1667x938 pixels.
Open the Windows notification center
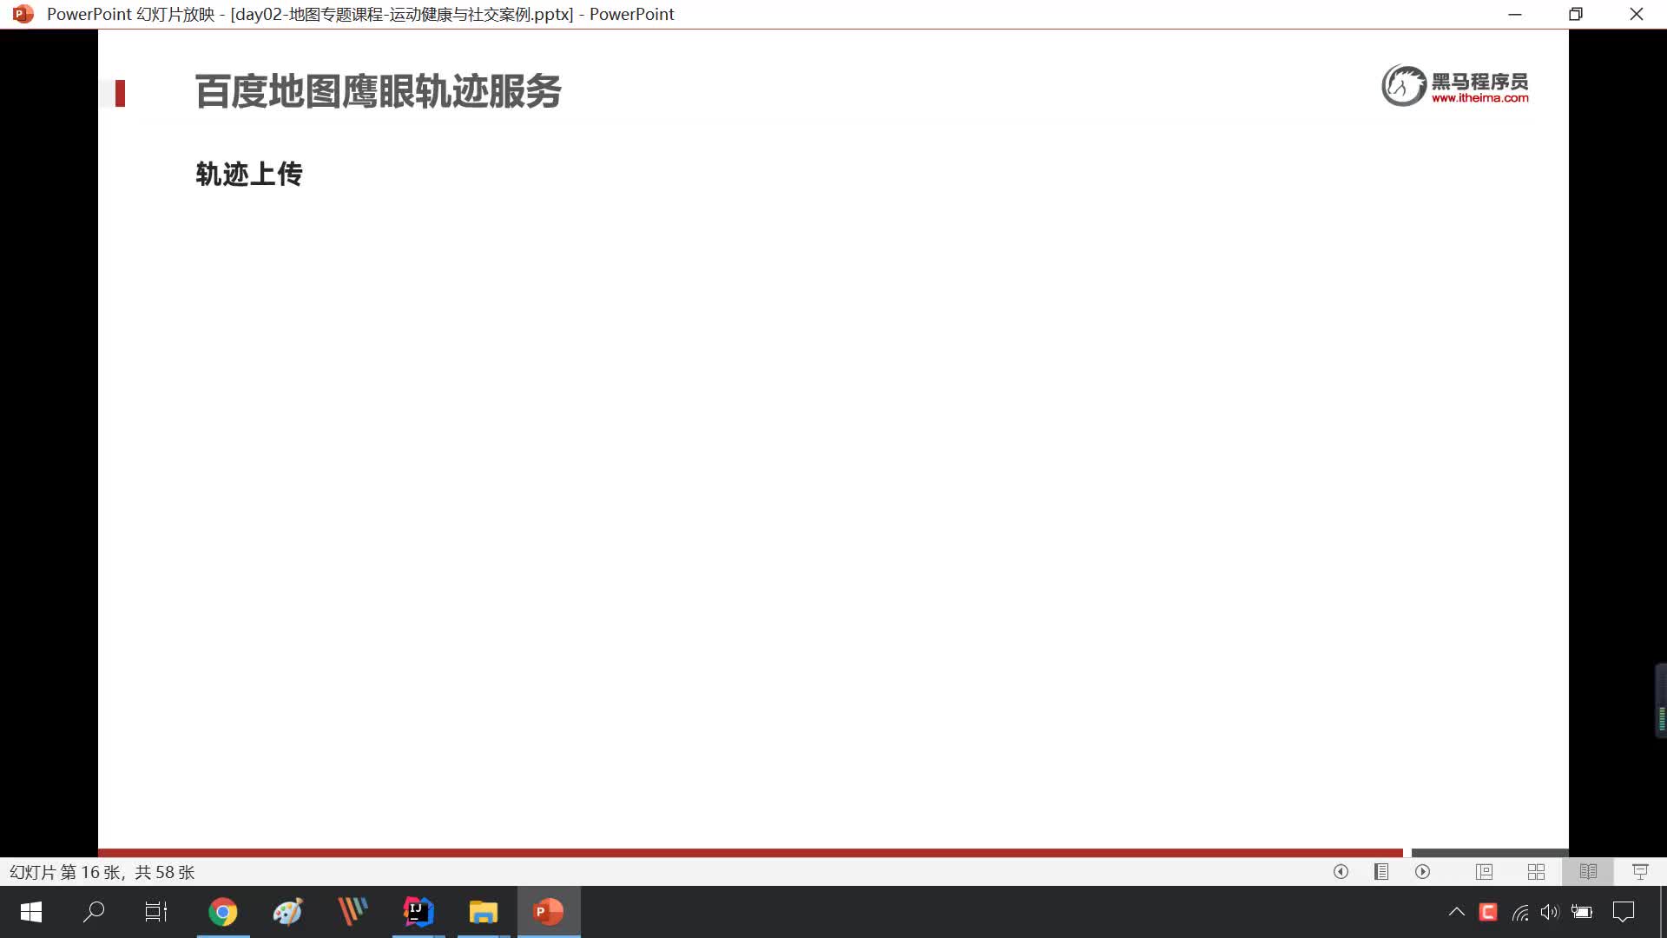[1624, 912]
